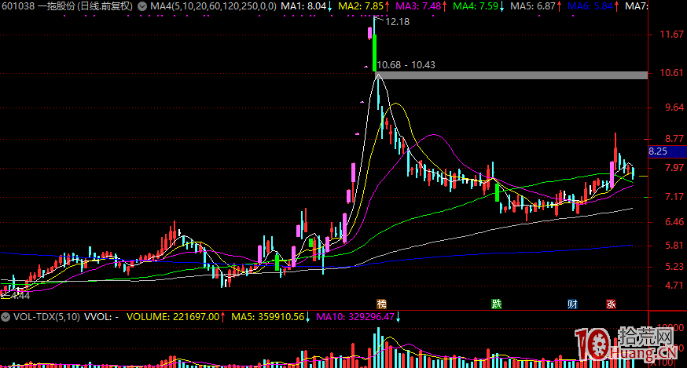Click the MA4(5,10,20,60,120,250,0,0) indicator label
Screen dimensions: 687x368
point(213,6)
